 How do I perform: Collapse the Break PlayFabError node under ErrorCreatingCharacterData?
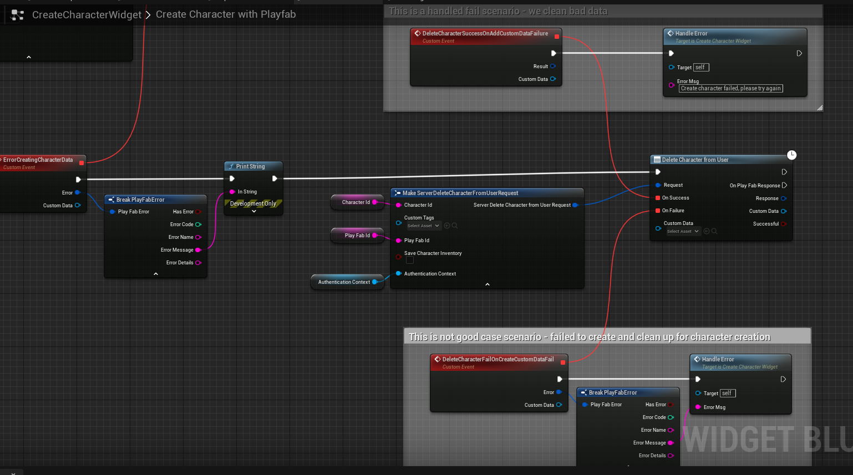156,274
